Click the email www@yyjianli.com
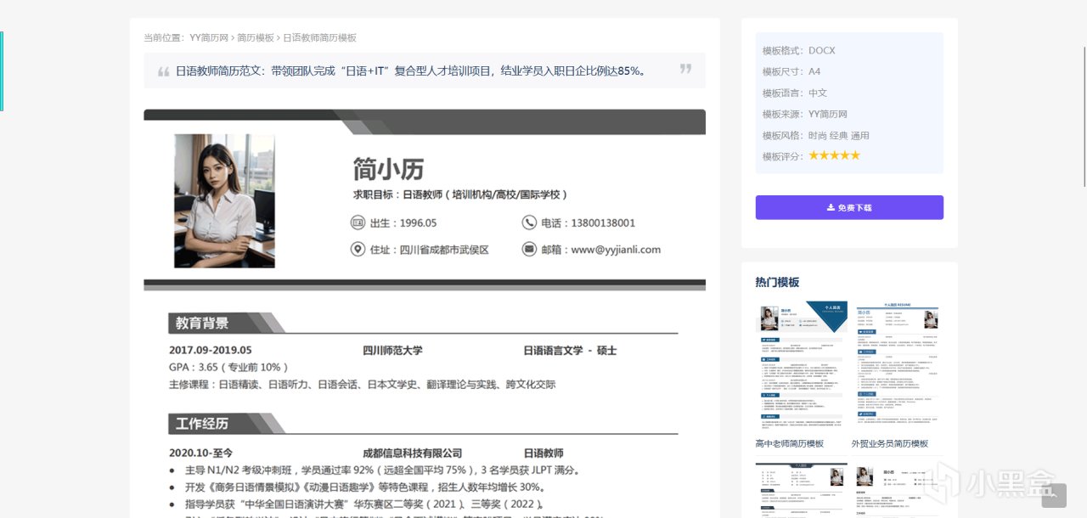The height and width of the screenshot is (518, 1087). point(616,249)
